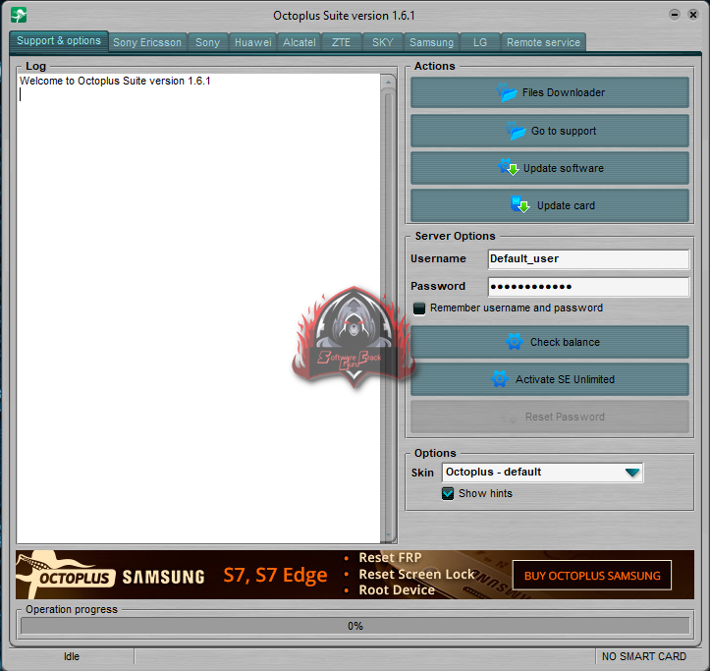Click the Update software gear icon
The image size is (710, 671).
[x=508, y=167]
